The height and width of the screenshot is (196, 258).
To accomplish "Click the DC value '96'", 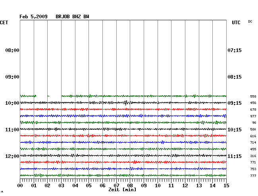I will pos(254,123).
